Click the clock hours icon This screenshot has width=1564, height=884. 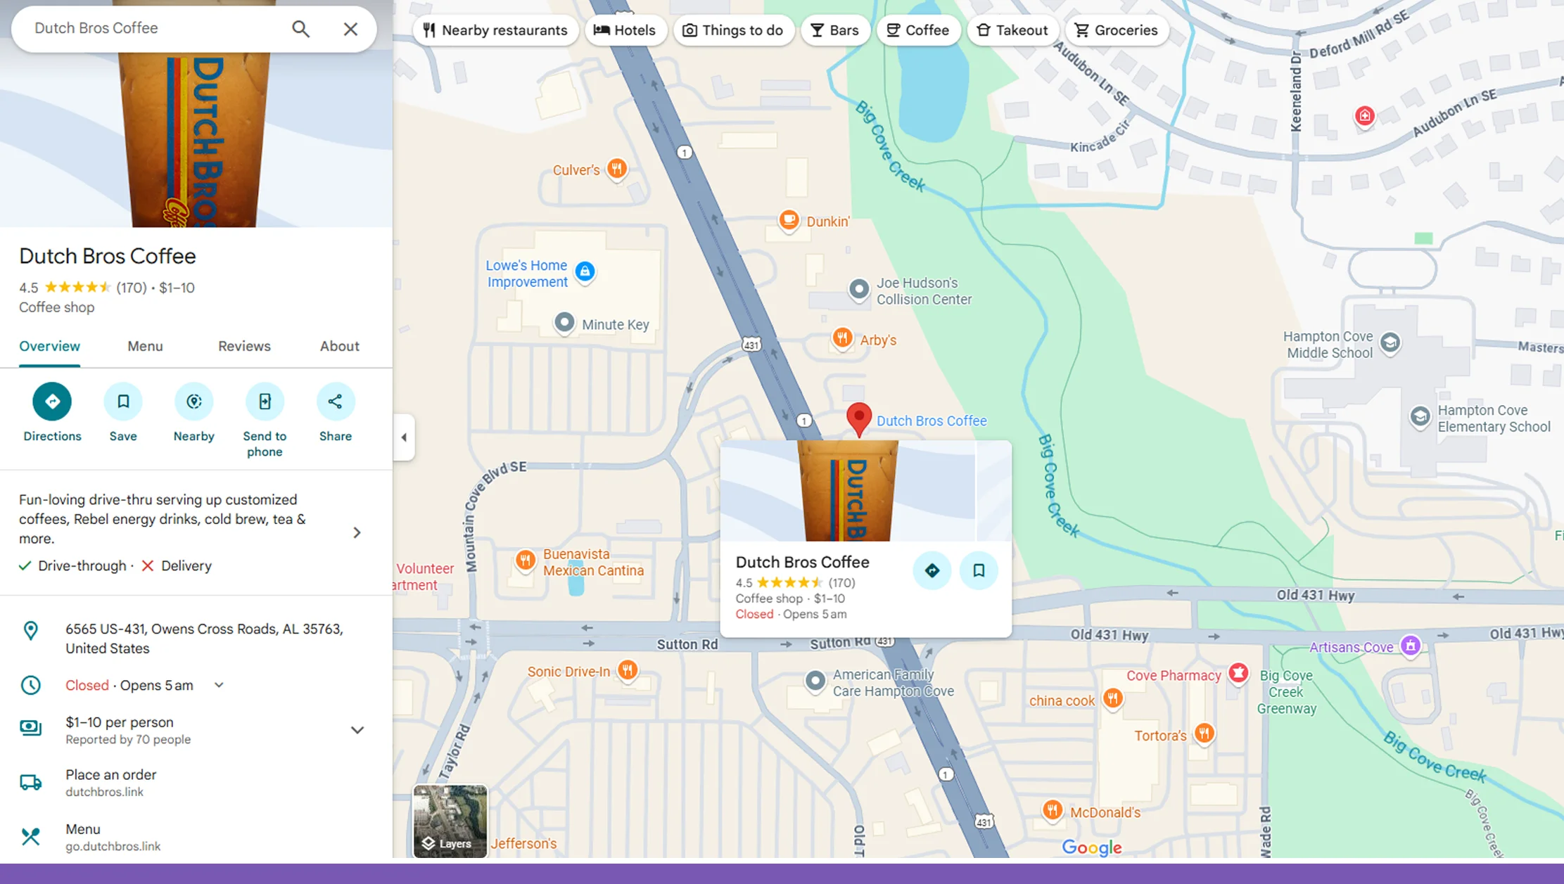tap(30, 685)
